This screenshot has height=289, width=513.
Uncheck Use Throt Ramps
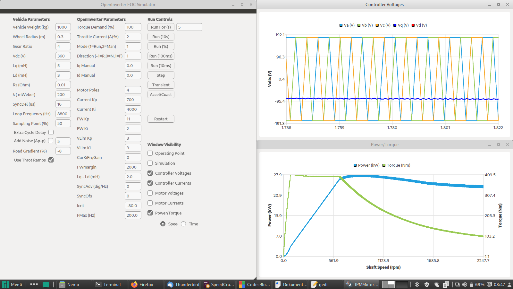point(51,160)
